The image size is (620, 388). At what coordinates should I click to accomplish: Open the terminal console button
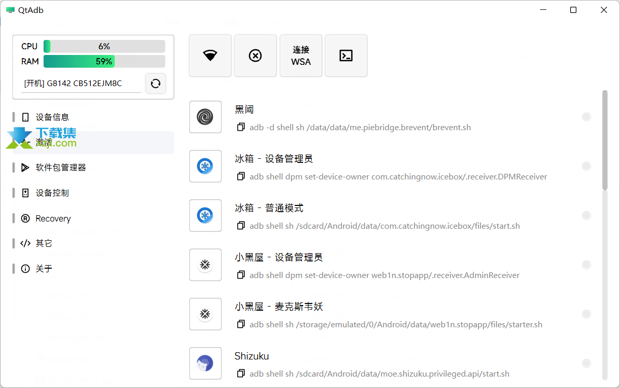(x=346, y=56)
